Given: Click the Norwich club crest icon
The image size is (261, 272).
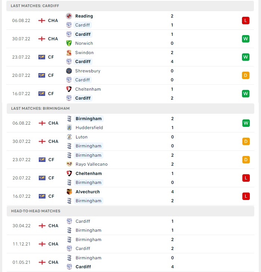Looking at the screenshot, I should pos(69,43).
